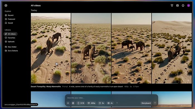
Task: Click the help question mark icon
Action: pos(117,103)
